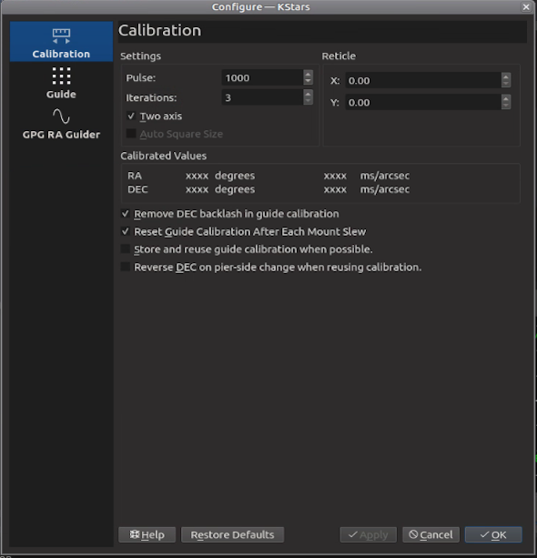This screenshot has width=537, height=558.
Task: Confirm settings with OK button
Action: click(x=493, y=534)
